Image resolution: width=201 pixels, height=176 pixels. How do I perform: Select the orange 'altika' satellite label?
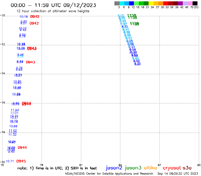[x=150, y=168]
